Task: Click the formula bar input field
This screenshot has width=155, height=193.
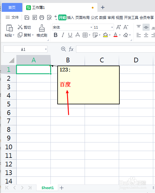Action: coord(116,49)
